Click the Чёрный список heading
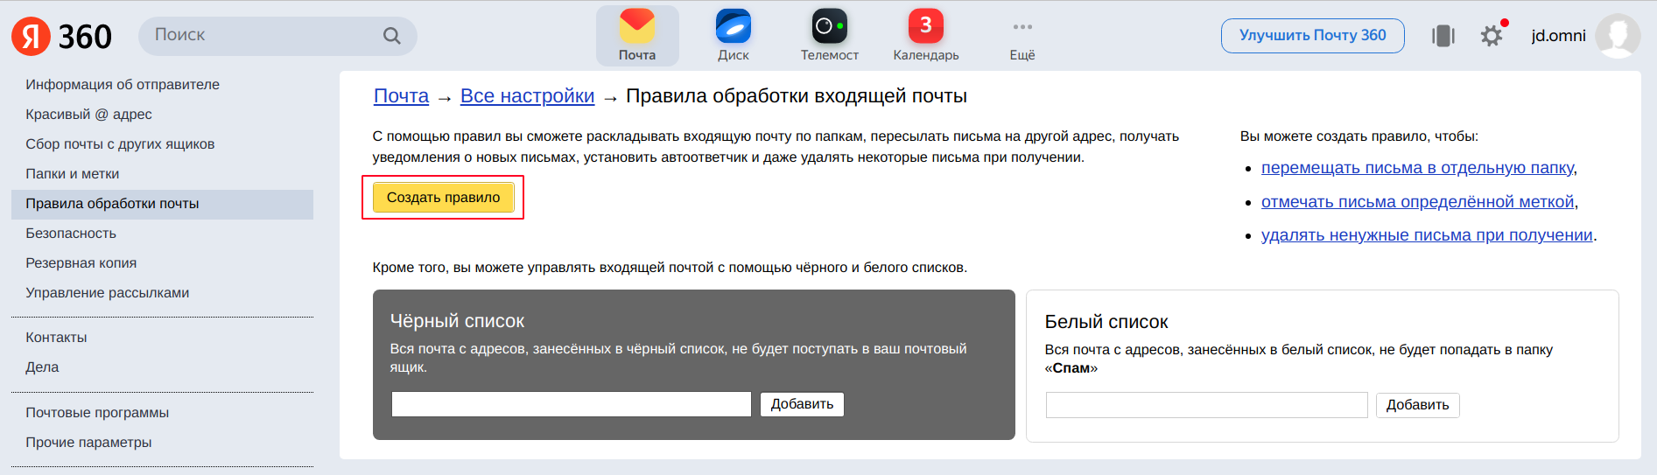The image size is (1657, 475). coord(457,321)
